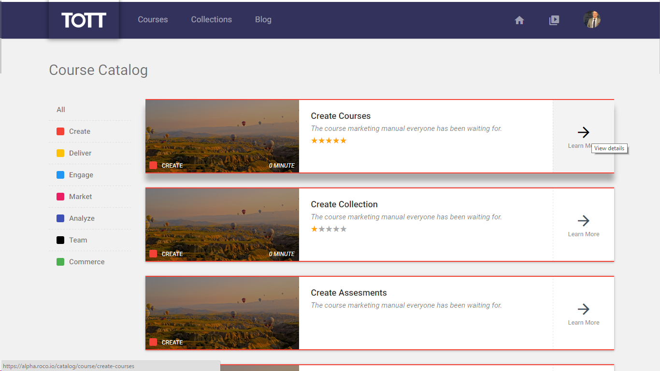
Task: Click the red CREATE tag on Create Collection thumbnail
Action: coord(166,254)
